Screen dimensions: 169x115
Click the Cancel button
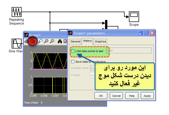(116, 96)
